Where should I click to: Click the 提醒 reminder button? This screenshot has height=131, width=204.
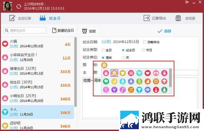(89, 31)
